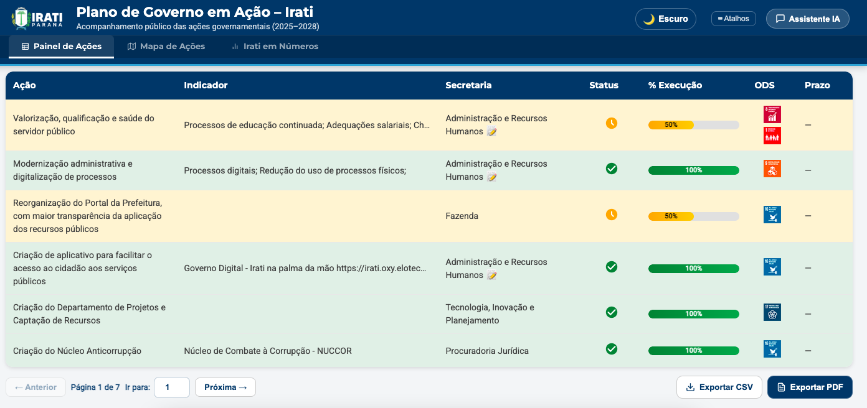Open the Atalhos panel
The image size is (867, 408).
(x=733, y=18)
